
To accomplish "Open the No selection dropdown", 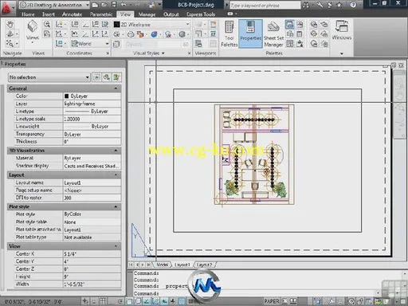I will pyautogui.click(x=49, y=77).
